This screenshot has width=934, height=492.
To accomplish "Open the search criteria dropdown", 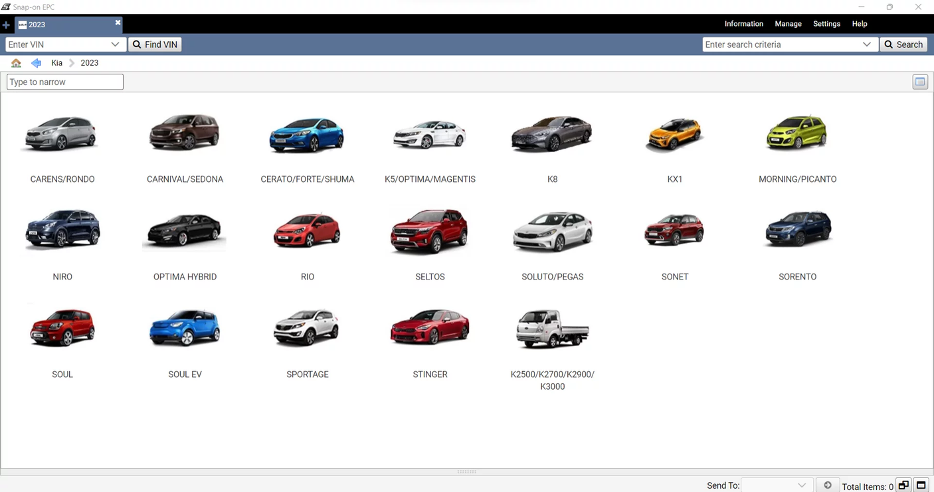I will [x=867, y=44].
